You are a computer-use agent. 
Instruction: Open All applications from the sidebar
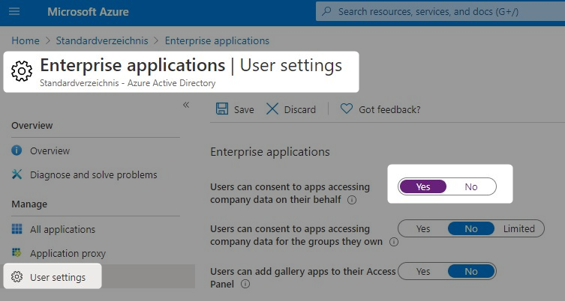coord(62,229)
